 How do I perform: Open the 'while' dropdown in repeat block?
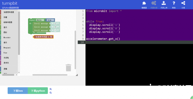(40, 20)
